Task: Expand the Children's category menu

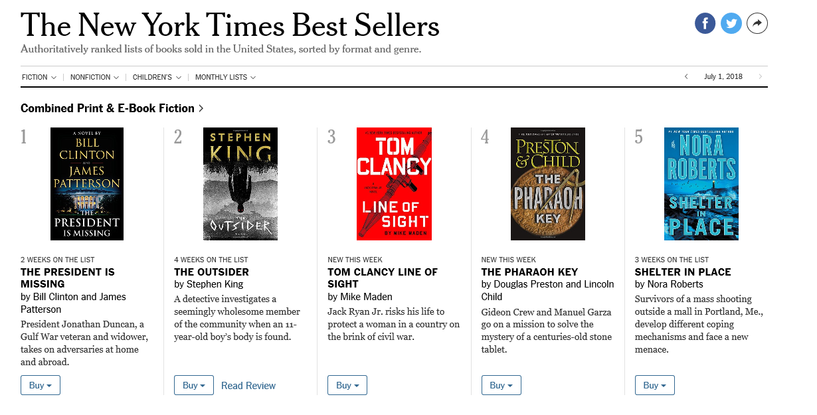Action: pos(157,78)
